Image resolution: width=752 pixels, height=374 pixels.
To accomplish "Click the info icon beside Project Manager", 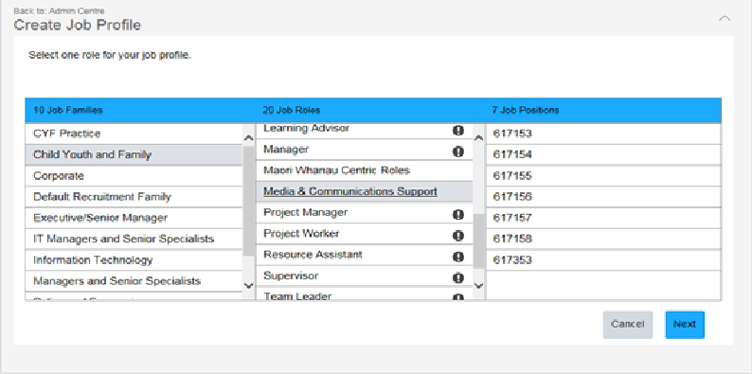I will (458, 214).
